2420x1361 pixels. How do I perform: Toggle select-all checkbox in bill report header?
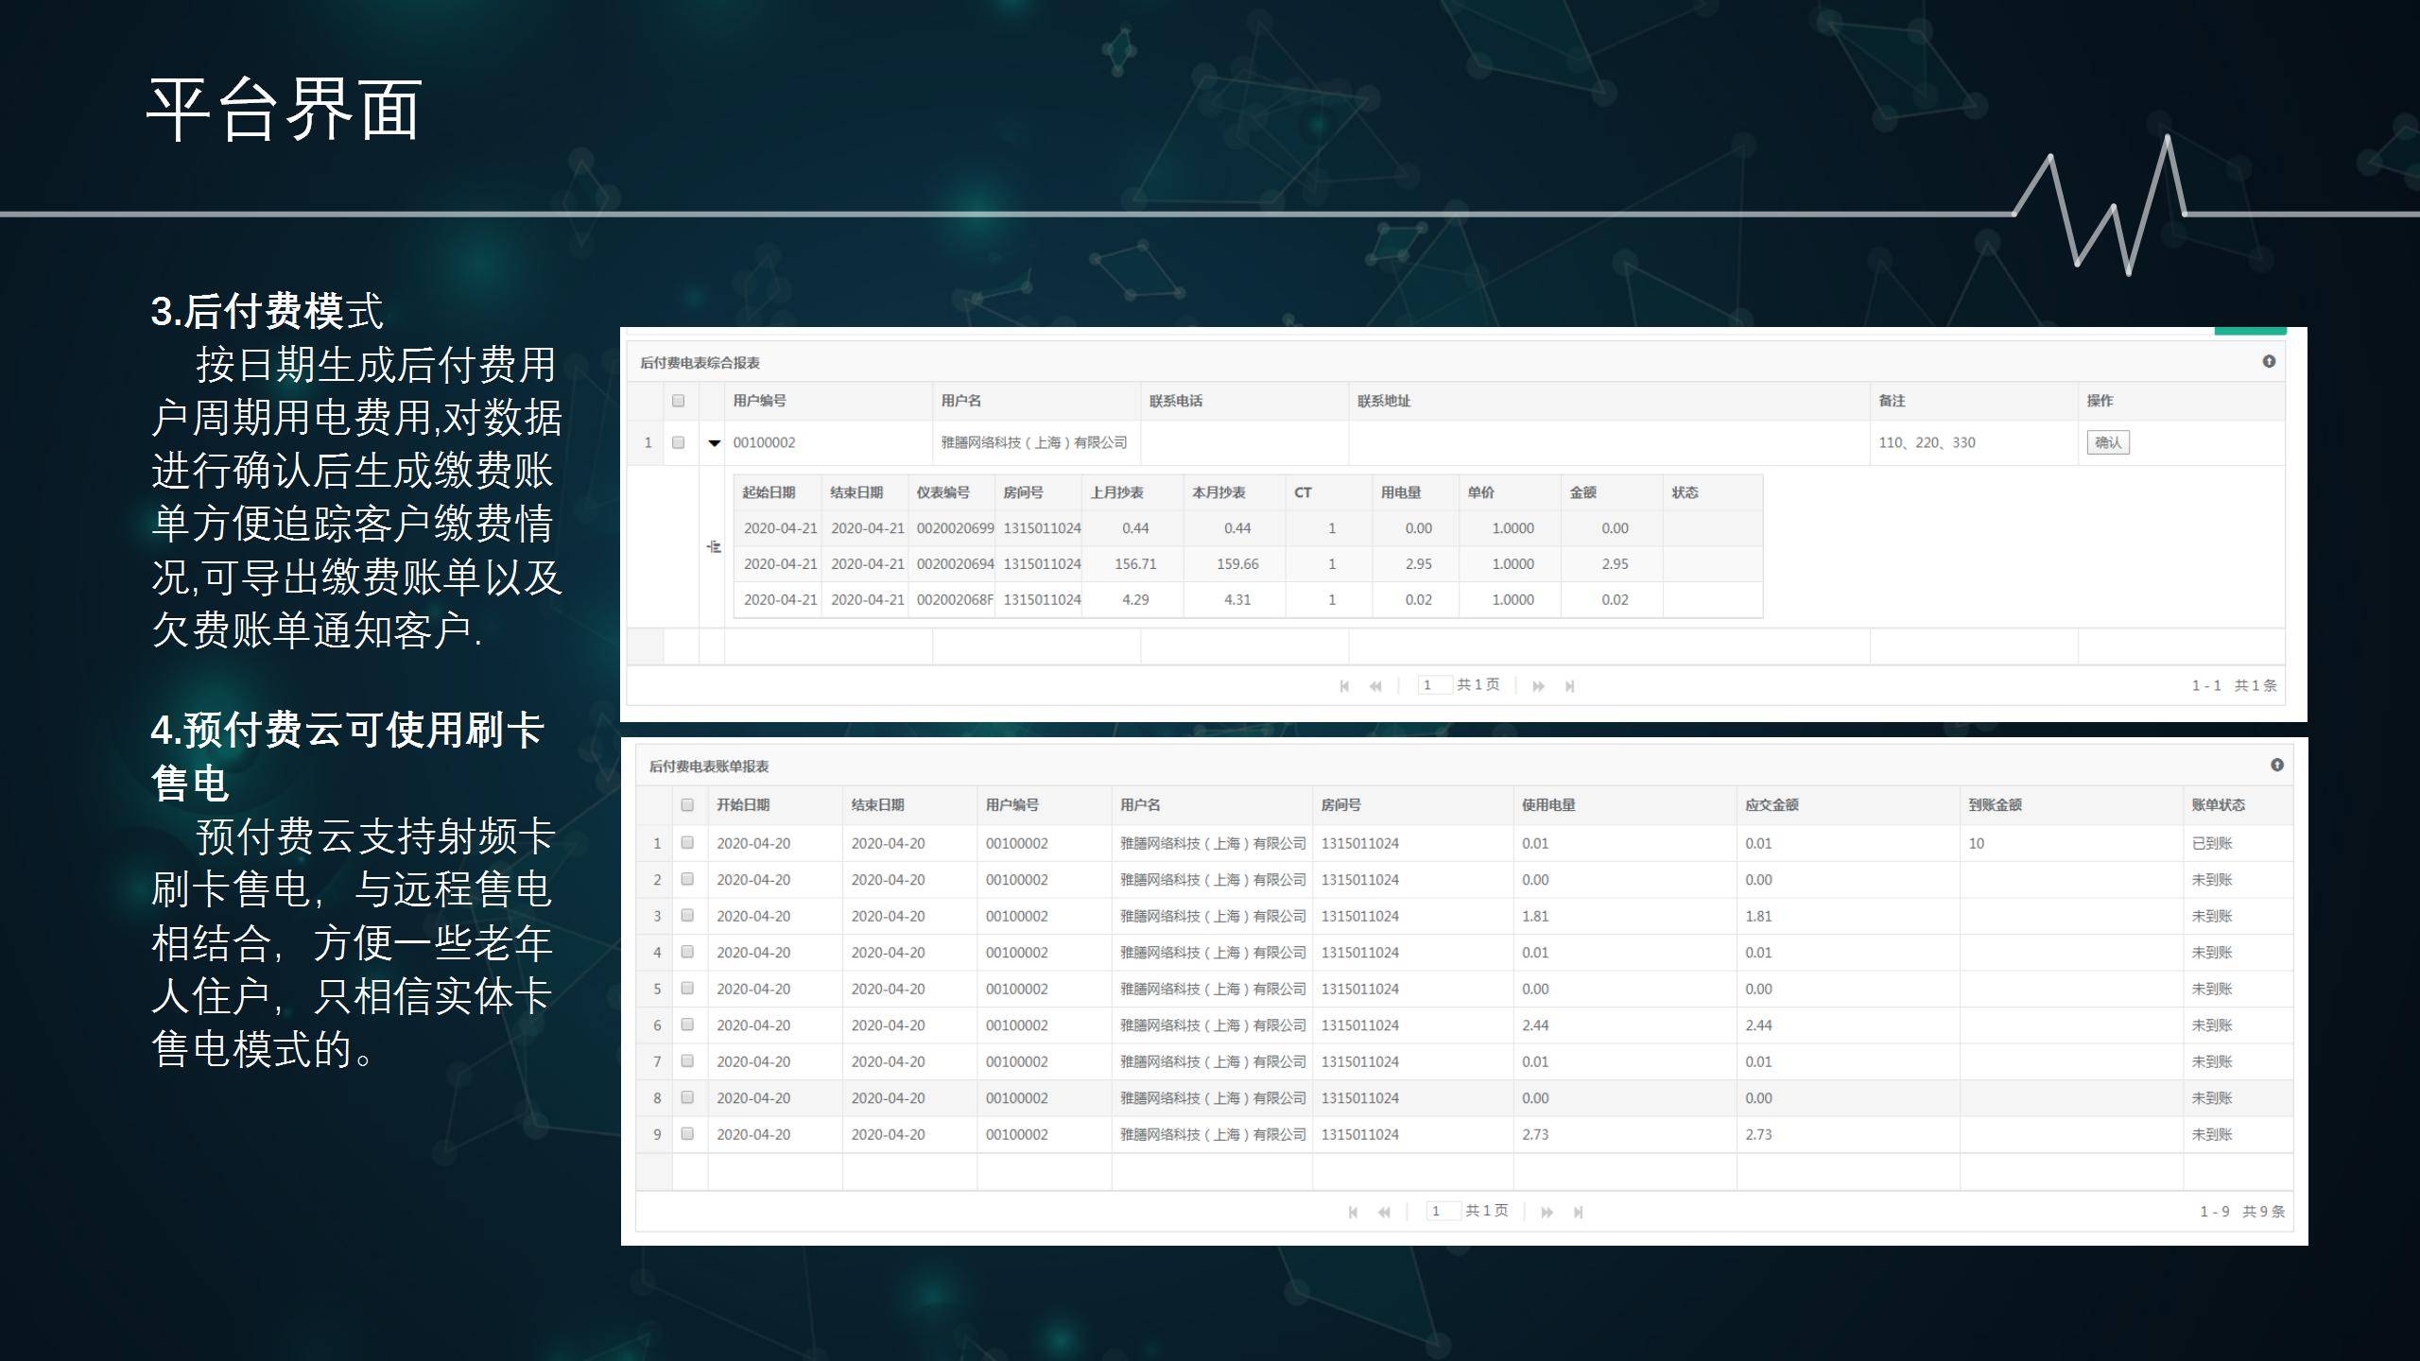(687, 805)
